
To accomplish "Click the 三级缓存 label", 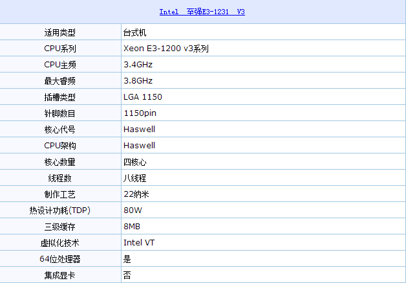I will (60, 227).
